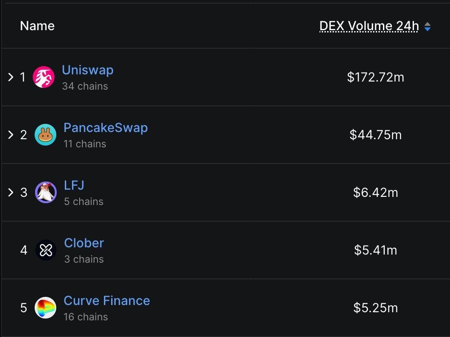The height and width of the screenshot is (337, 450).
Task: Open the Clober protocol link
Action: tap(84, 243)
